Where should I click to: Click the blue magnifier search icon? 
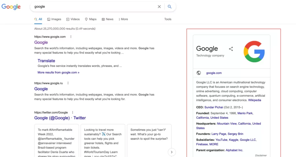click(169, 7)
